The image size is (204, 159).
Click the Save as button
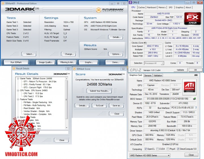point(117,106)
